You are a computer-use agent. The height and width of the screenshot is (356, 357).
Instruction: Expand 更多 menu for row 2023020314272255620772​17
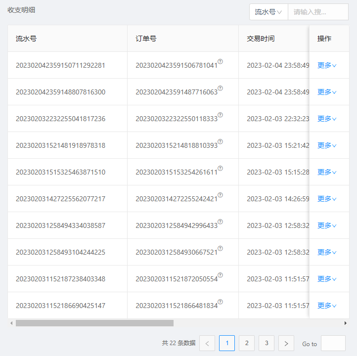327,199
